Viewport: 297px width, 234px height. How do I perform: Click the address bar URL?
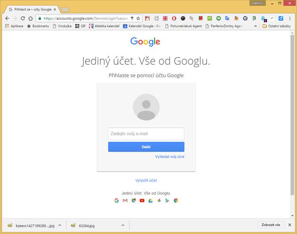(x=86, y=18)
